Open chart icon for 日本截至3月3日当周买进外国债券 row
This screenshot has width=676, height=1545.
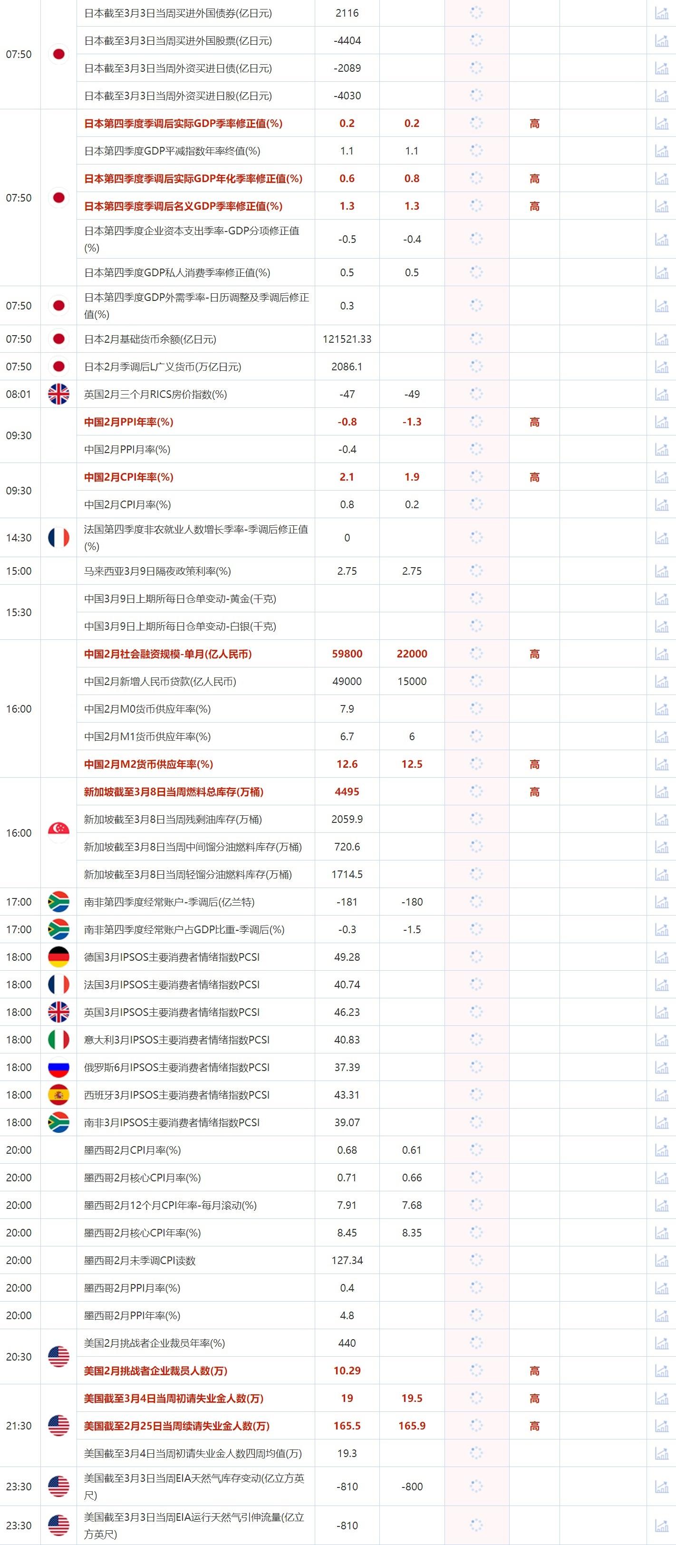tap(662, 13)
